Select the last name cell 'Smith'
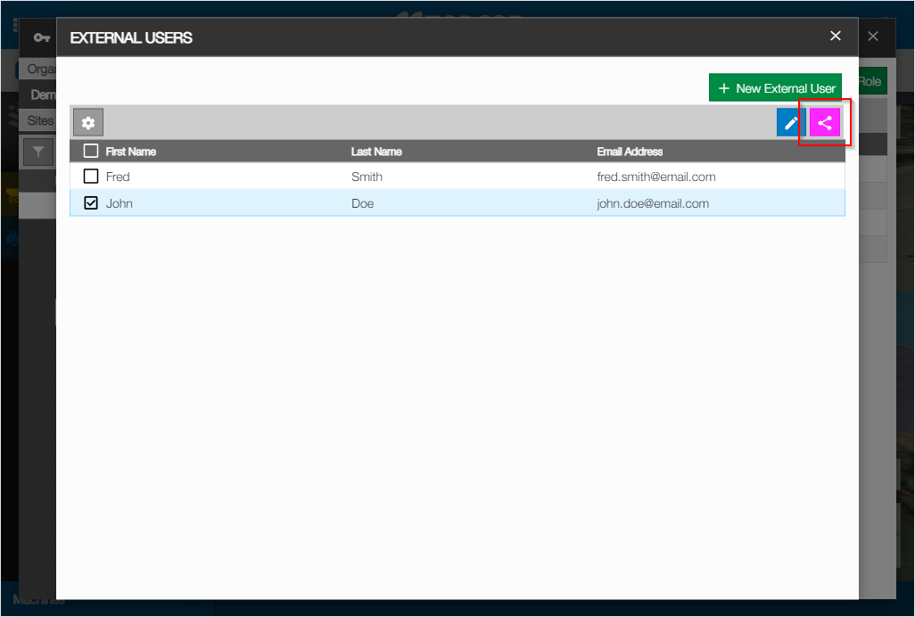915x617 pixels. [x=367, y=177]
